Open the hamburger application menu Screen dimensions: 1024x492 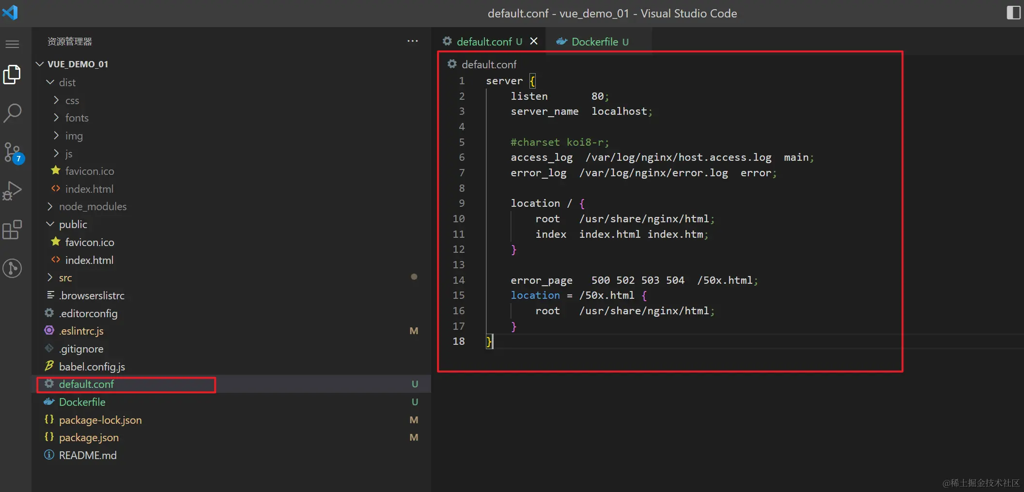click(12, 44)
